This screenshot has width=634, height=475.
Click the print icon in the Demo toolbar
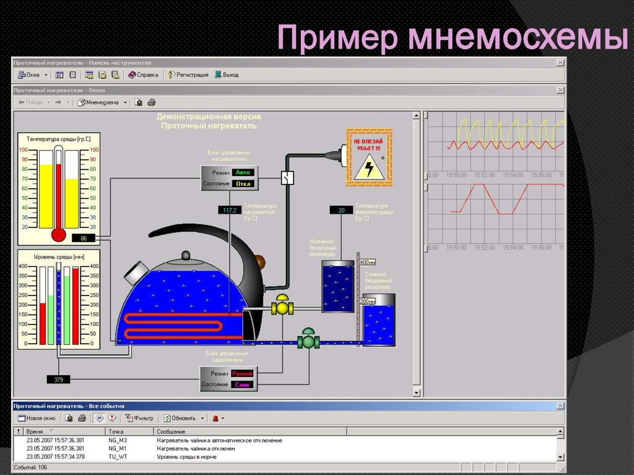(x=152, y=101)
